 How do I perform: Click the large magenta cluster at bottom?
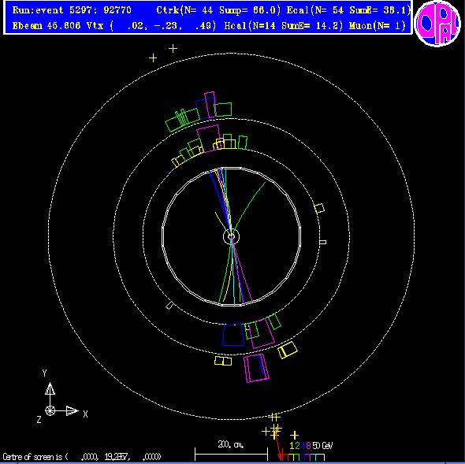coord(256,368)
